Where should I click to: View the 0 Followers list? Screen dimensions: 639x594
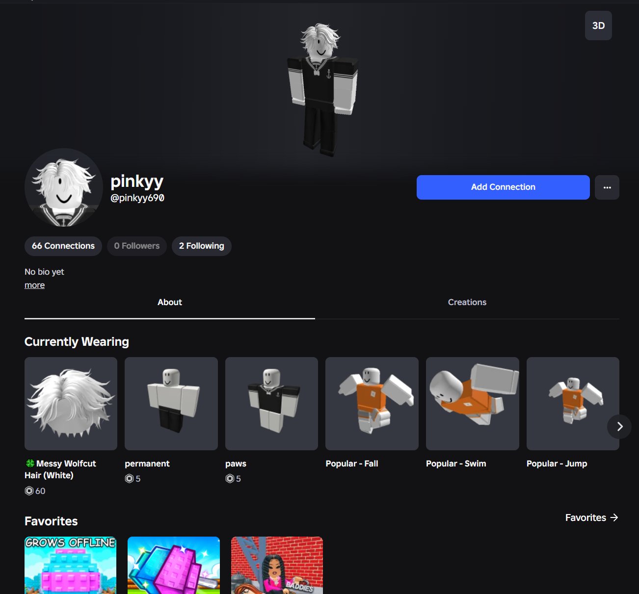click(x=137, y=246)
